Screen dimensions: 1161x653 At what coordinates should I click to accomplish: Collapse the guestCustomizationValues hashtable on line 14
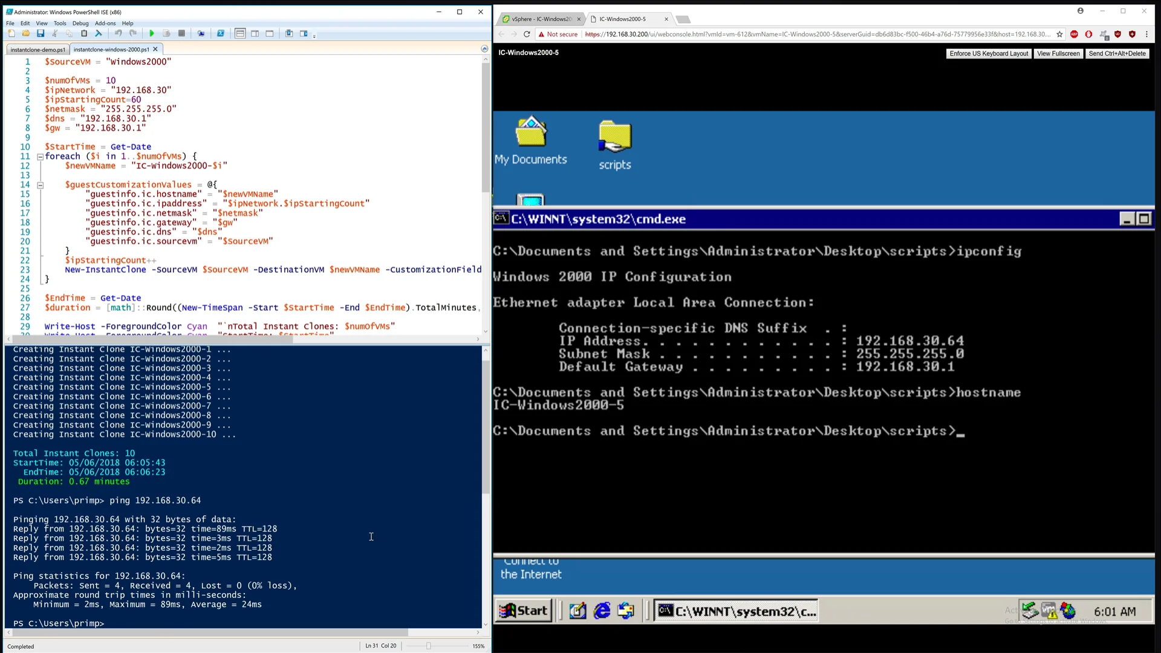41,185
